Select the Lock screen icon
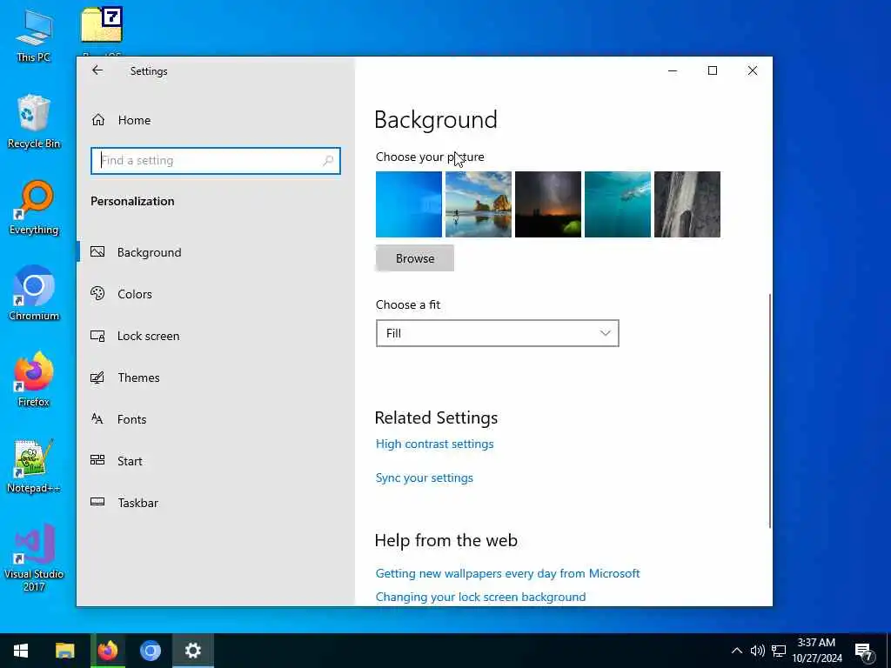Screen dimensions: 891x668 97,336
